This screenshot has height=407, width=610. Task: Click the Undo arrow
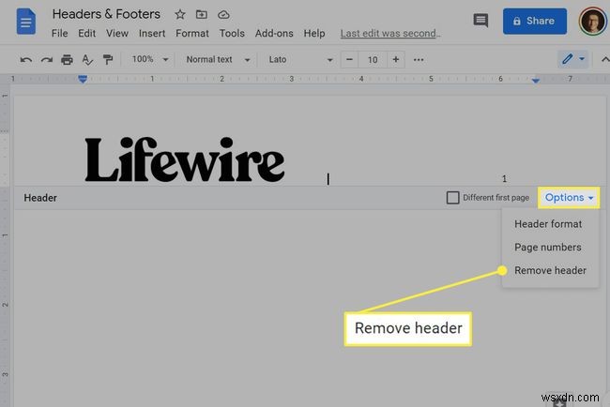25,60
